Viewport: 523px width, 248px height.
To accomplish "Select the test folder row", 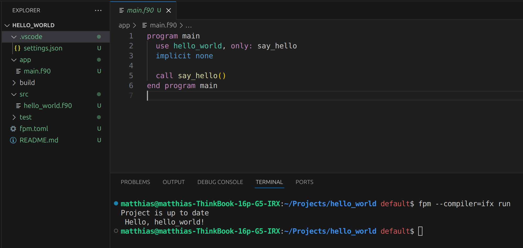I will pos(56,117).
